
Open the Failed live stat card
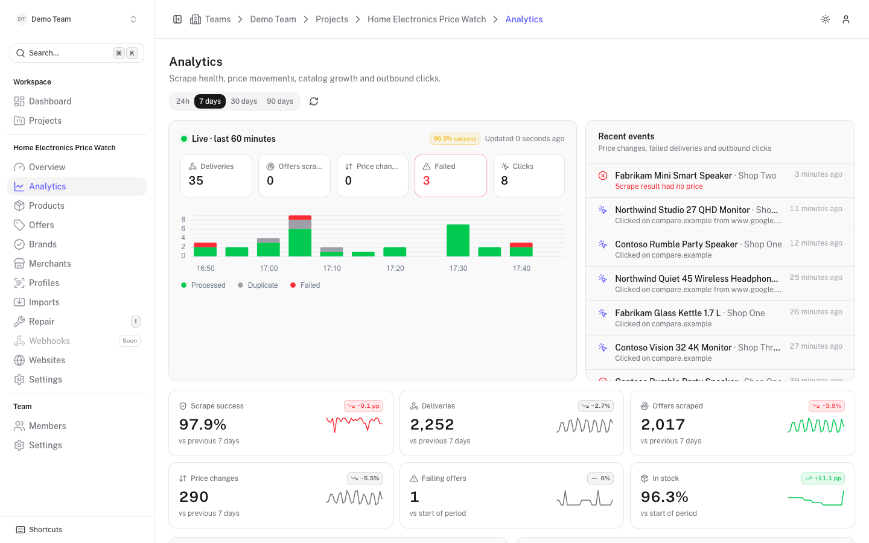[451, 176]
